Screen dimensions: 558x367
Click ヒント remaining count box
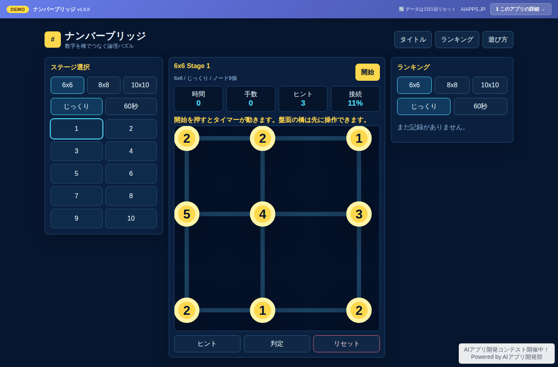pos(303,99)
